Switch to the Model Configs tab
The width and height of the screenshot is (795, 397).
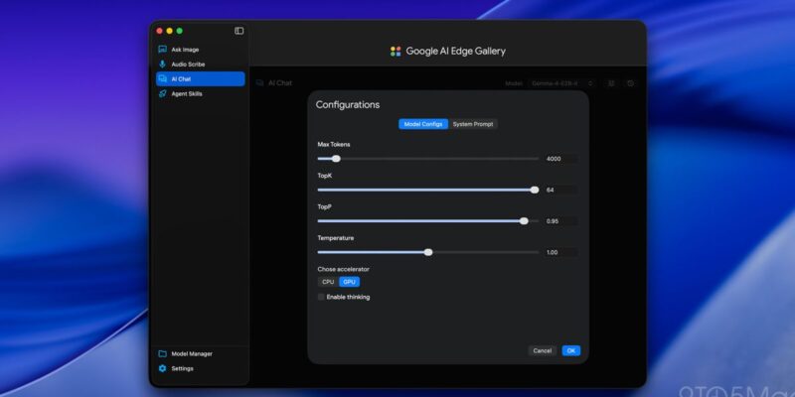(423, 124)
